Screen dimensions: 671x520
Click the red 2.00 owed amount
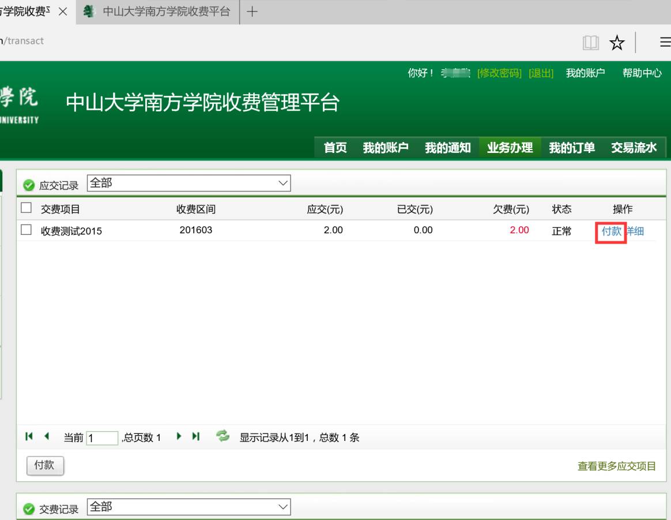click(519, 230)
